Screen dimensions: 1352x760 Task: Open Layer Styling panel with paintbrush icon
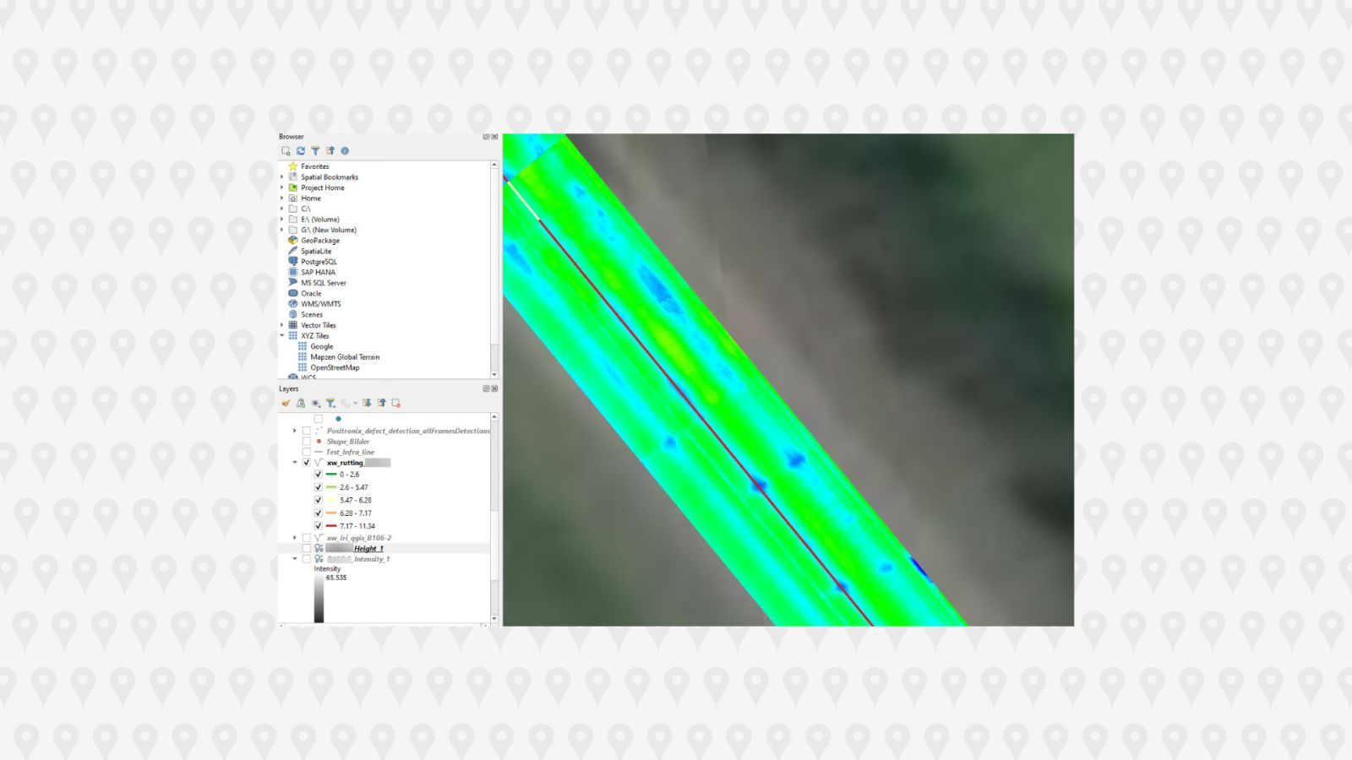(286, 404)
